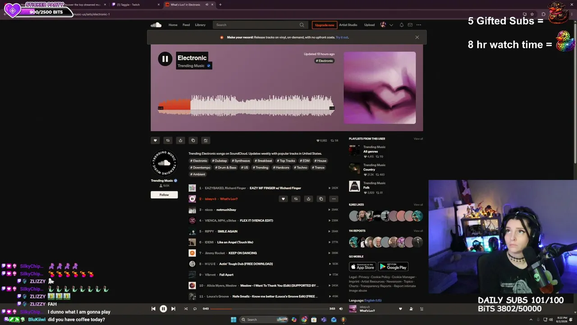Go to Home in SoundCloud navigation
This screenshot has width=577, height=325.
[x=173, y=25]
